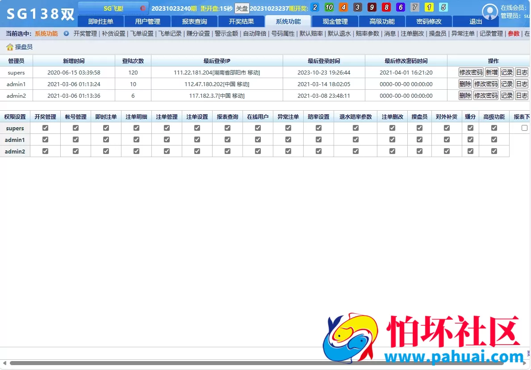
Task: Click the dark number 3 result ball
Action: (x=358, y=7)
